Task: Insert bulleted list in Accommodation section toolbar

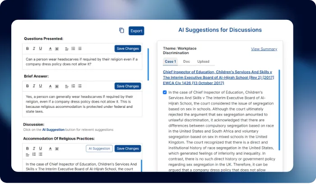Action: [x=41, y=154]
